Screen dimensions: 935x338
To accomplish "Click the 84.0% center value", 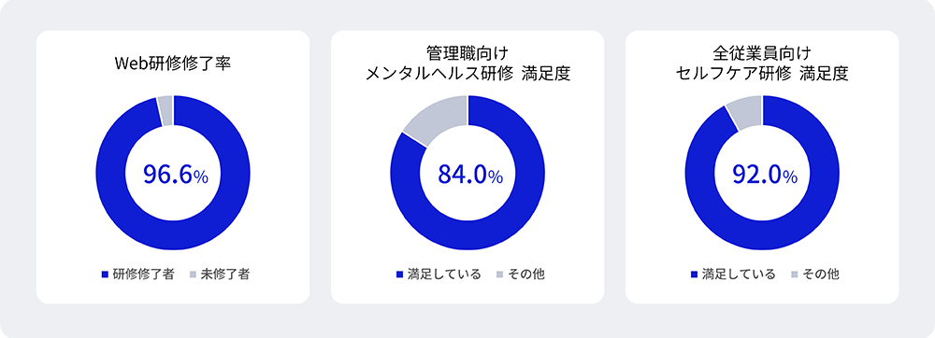I will (470, 174).
